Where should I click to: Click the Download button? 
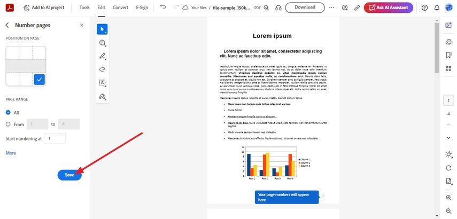point(305,7)
